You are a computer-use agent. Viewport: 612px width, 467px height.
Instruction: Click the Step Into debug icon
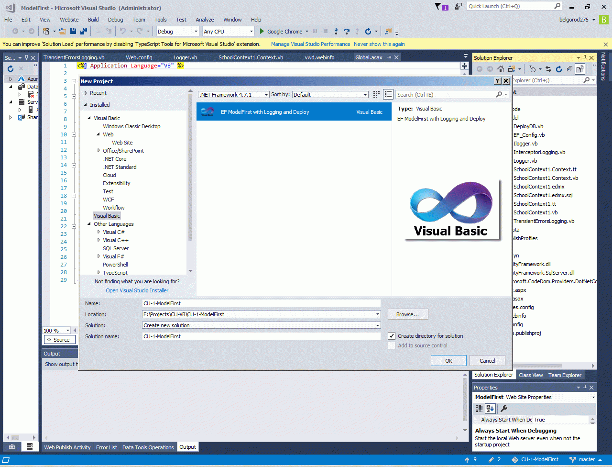pyautogui.click(x=336, y=32)
